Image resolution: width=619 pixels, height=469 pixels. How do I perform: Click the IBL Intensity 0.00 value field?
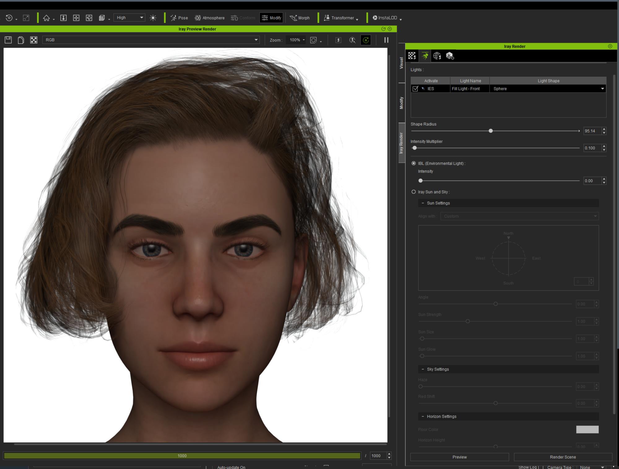click(x=592, y=181)
